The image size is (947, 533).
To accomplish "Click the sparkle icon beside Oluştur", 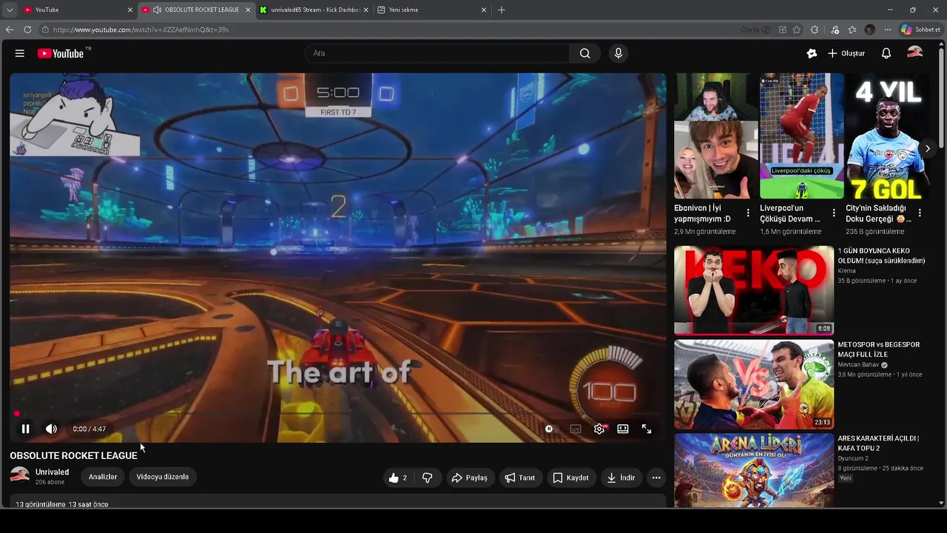I will pos(812,53).
